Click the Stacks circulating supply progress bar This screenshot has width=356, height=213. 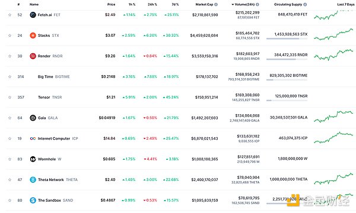(287, 38)
